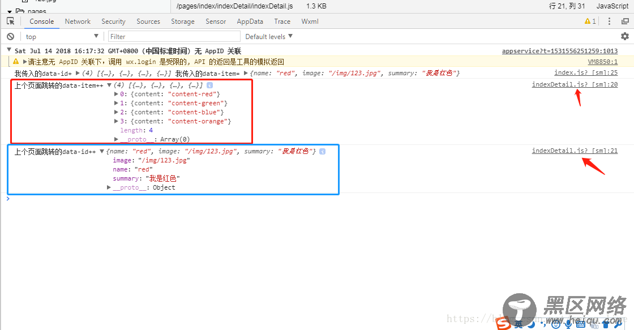The height and width of the screenshot is (330, 634).
Task: Open the Wxml tab
Action: pyautogui.click(x=310, y=22)
